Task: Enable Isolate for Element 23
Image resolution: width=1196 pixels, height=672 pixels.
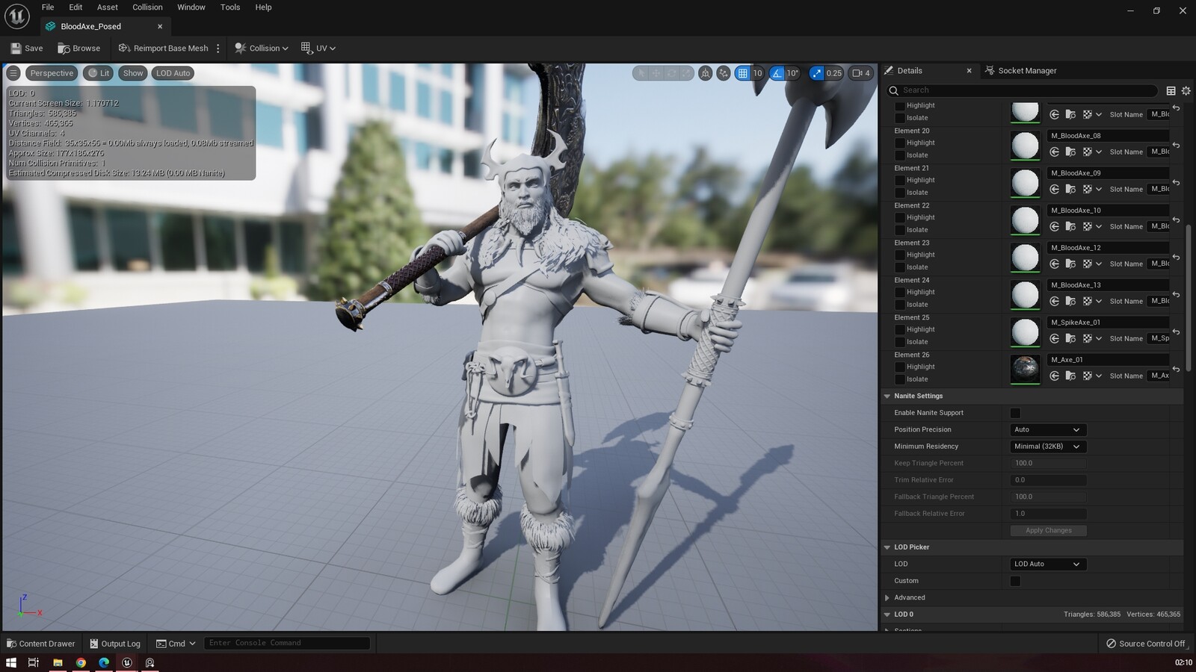Action: click(x=900, y=267)
